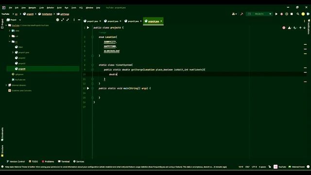This screenshot has height=175, width=311.
Task: Open Search Everywhere magnifier icon
Action: 298,14
